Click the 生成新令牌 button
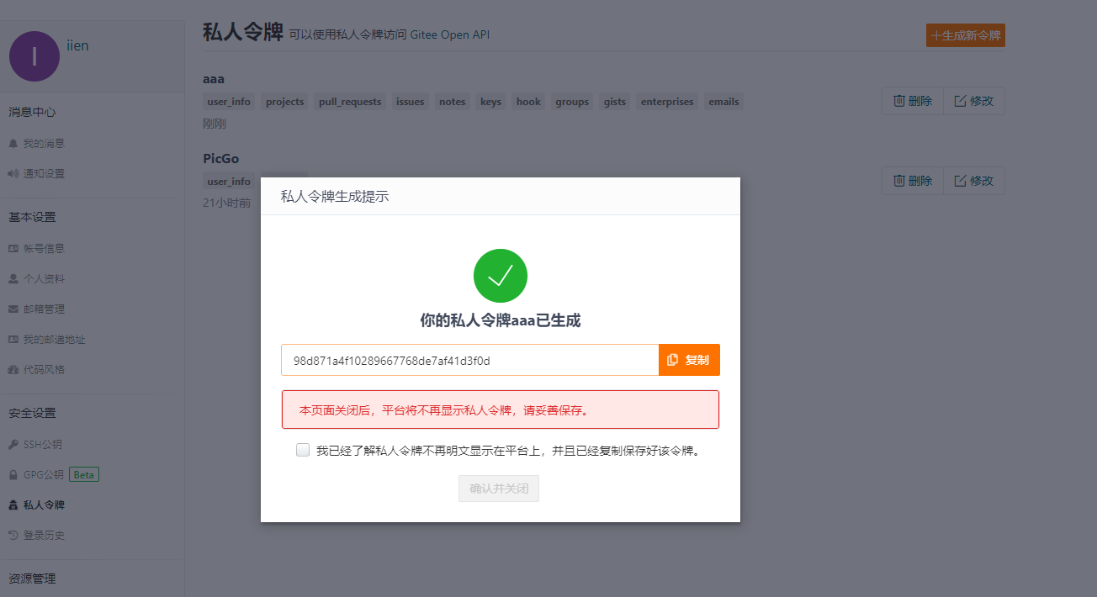1097x597 pixels. pos(966,35)
